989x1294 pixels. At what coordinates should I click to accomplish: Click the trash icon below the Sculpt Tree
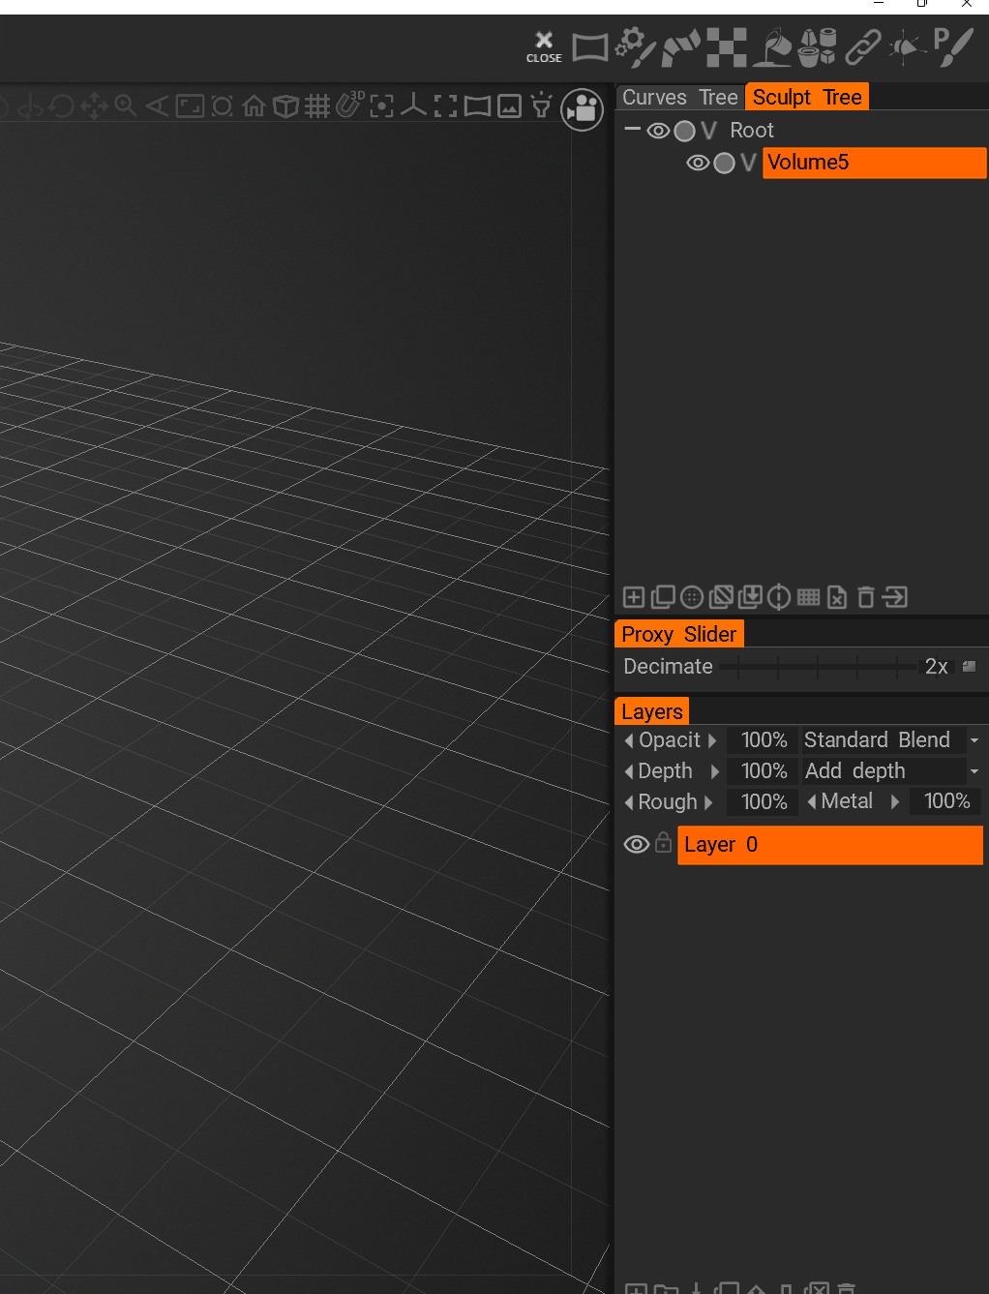(865, 597)
